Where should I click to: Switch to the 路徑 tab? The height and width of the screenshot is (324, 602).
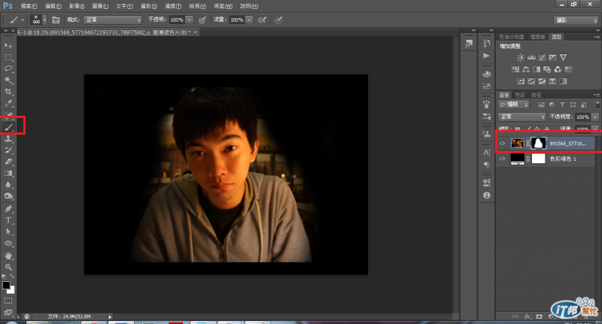tap(536, 95)
